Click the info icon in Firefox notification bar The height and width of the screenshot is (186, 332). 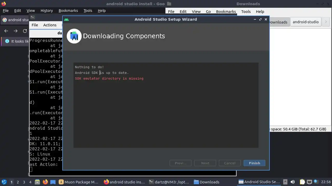(7, 41)
